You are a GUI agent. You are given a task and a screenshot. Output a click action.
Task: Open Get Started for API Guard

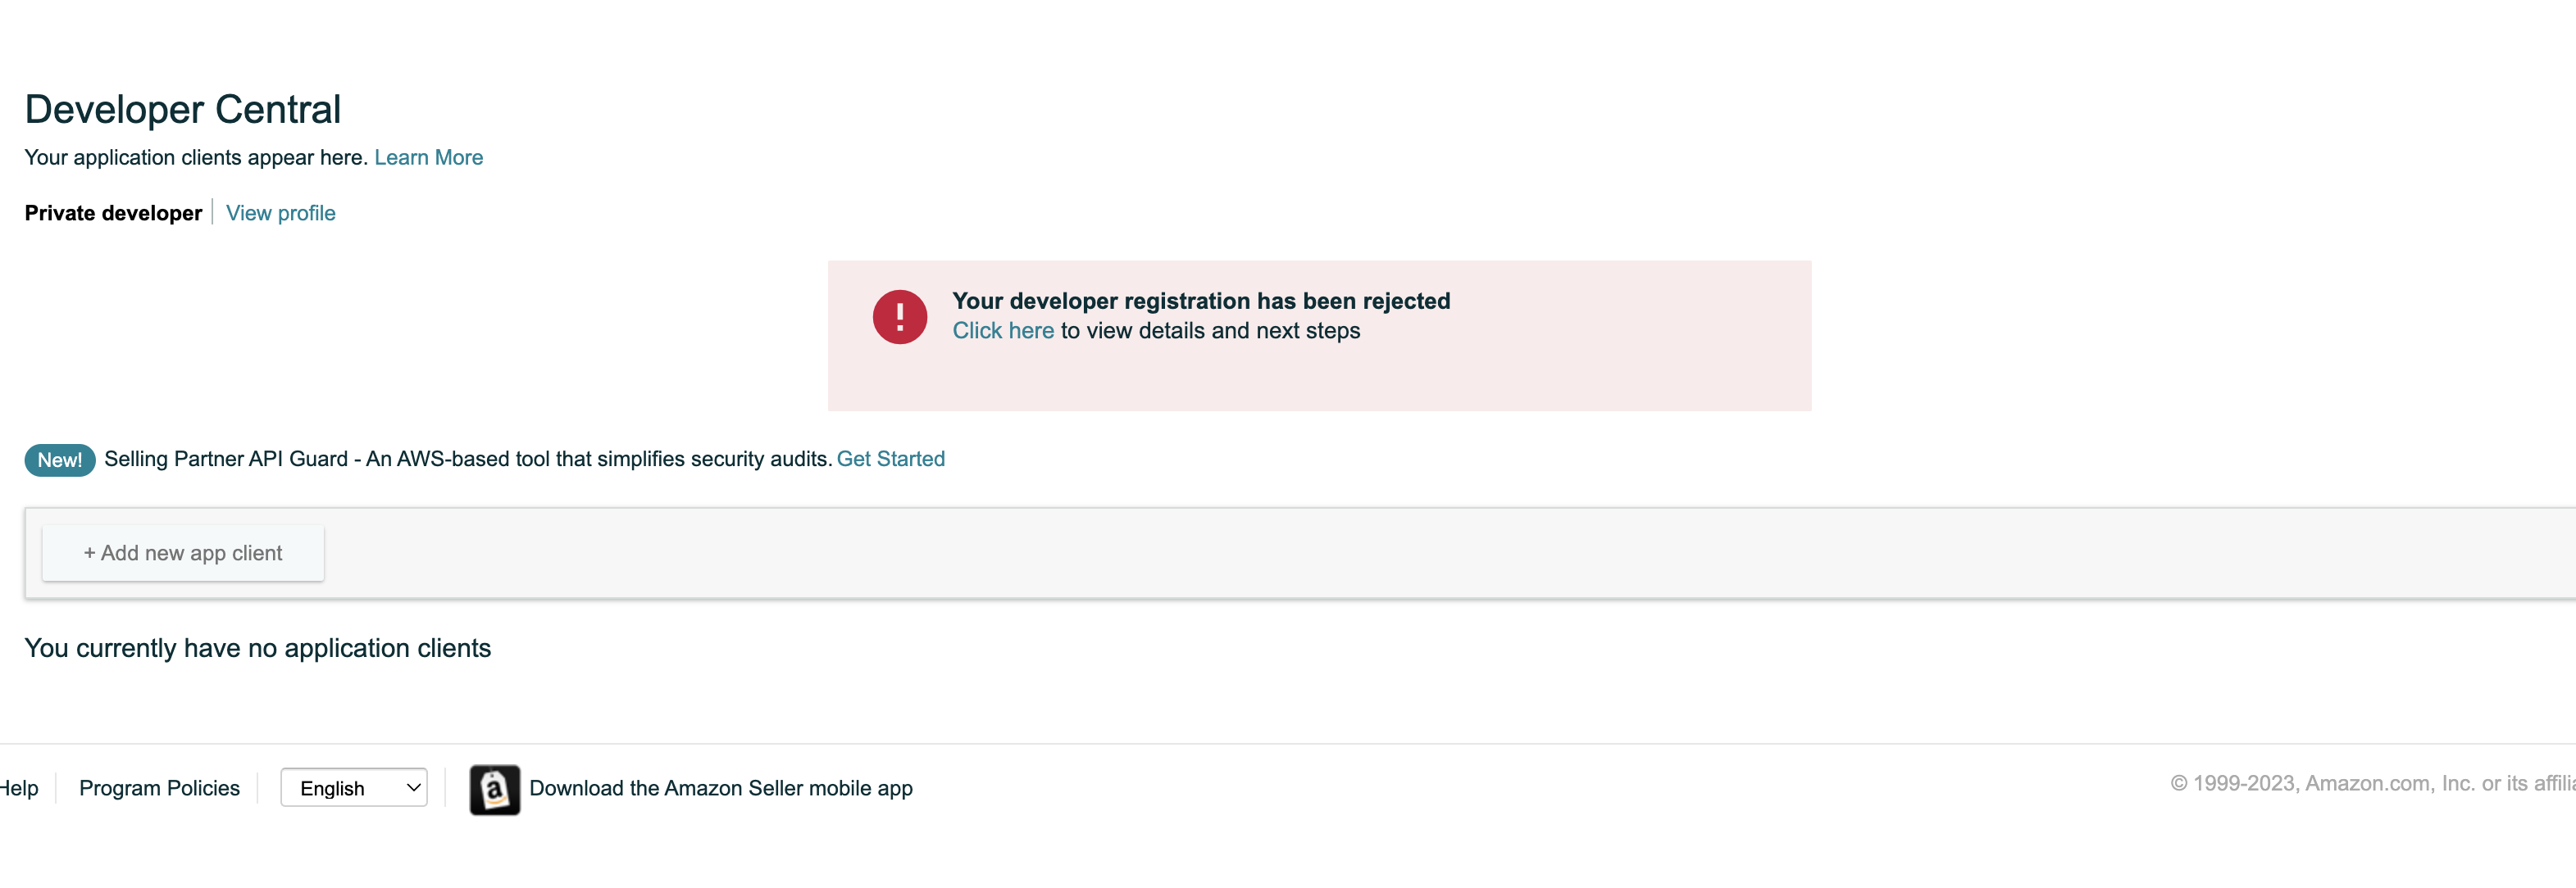pos(890,460)
